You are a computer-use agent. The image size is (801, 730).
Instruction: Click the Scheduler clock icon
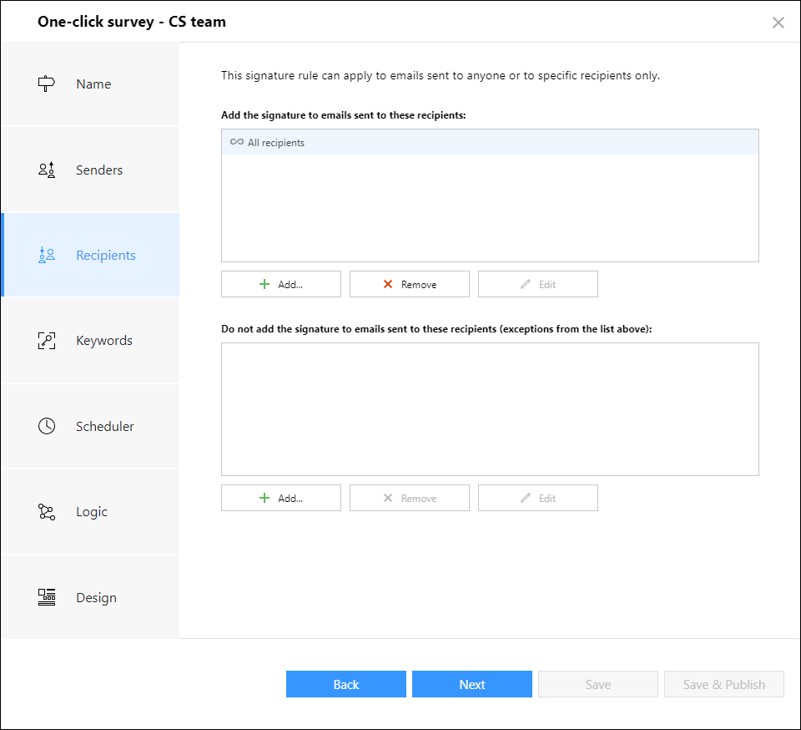(x=47, y=426)
